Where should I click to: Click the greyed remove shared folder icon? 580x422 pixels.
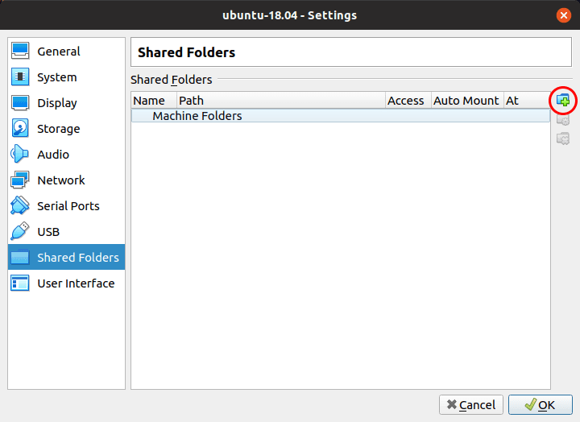coord(563,139)
